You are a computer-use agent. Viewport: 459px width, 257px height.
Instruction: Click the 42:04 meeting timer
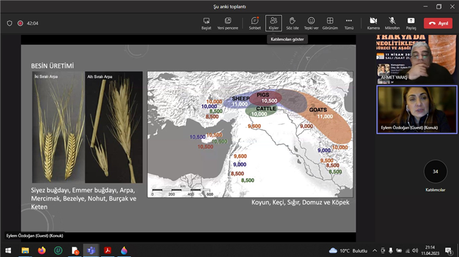33,23
